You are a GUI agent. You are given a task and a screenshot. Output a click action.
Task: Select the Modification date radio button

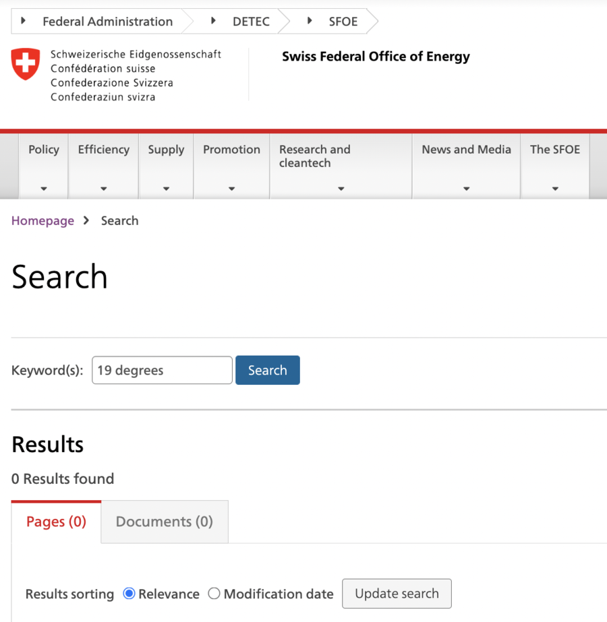[214, 594]
